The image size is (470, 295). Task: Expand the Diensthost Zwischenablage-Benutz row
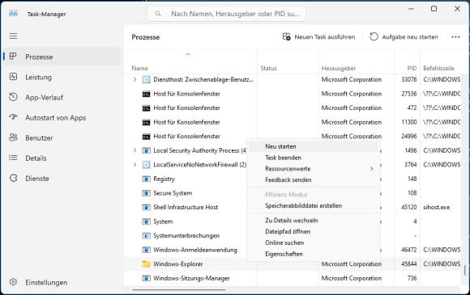point(135,79)
